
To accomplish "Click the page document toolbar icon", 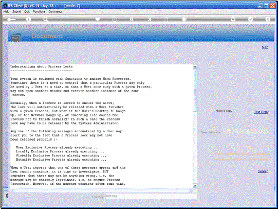I will point(184,19).
